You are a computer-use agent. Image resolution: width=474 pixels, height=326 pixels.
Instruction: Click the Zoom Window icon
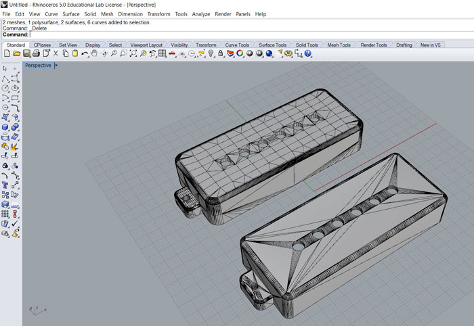[123, 53]
